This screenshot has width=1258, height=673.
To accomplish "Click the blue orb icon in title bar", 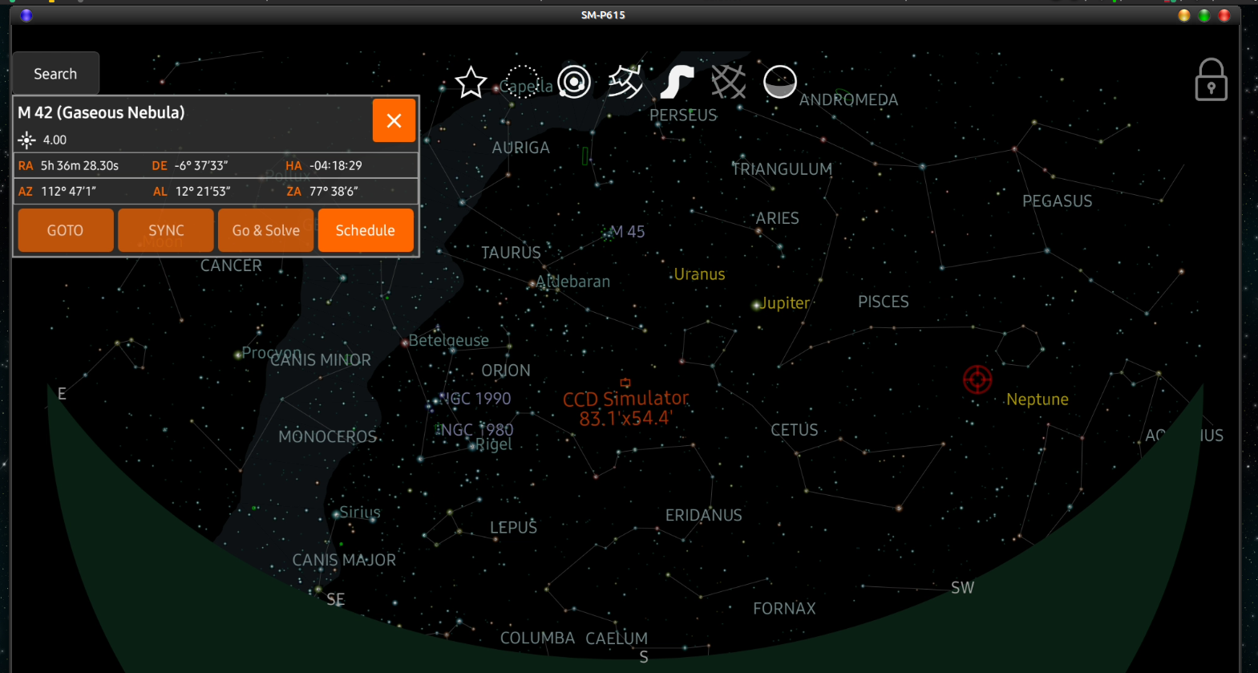I will point(26,14).
